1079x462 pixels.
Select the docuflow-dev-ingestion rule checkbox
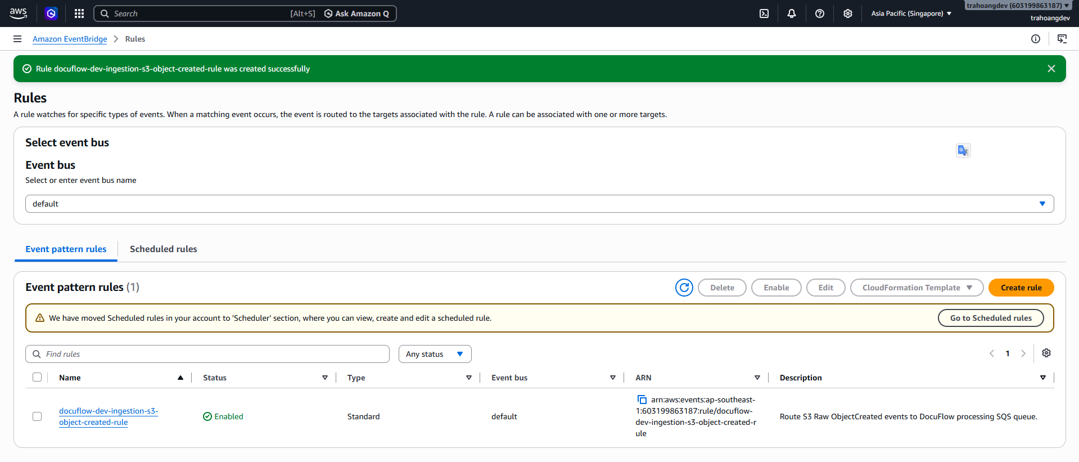(x=37, y=416)
